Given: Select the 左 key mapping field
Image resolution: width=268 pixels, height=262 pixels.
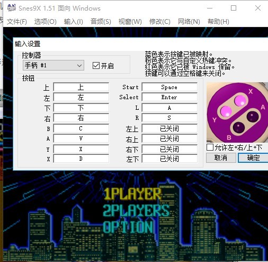Looking at the screenshot, I should [81, 97].
